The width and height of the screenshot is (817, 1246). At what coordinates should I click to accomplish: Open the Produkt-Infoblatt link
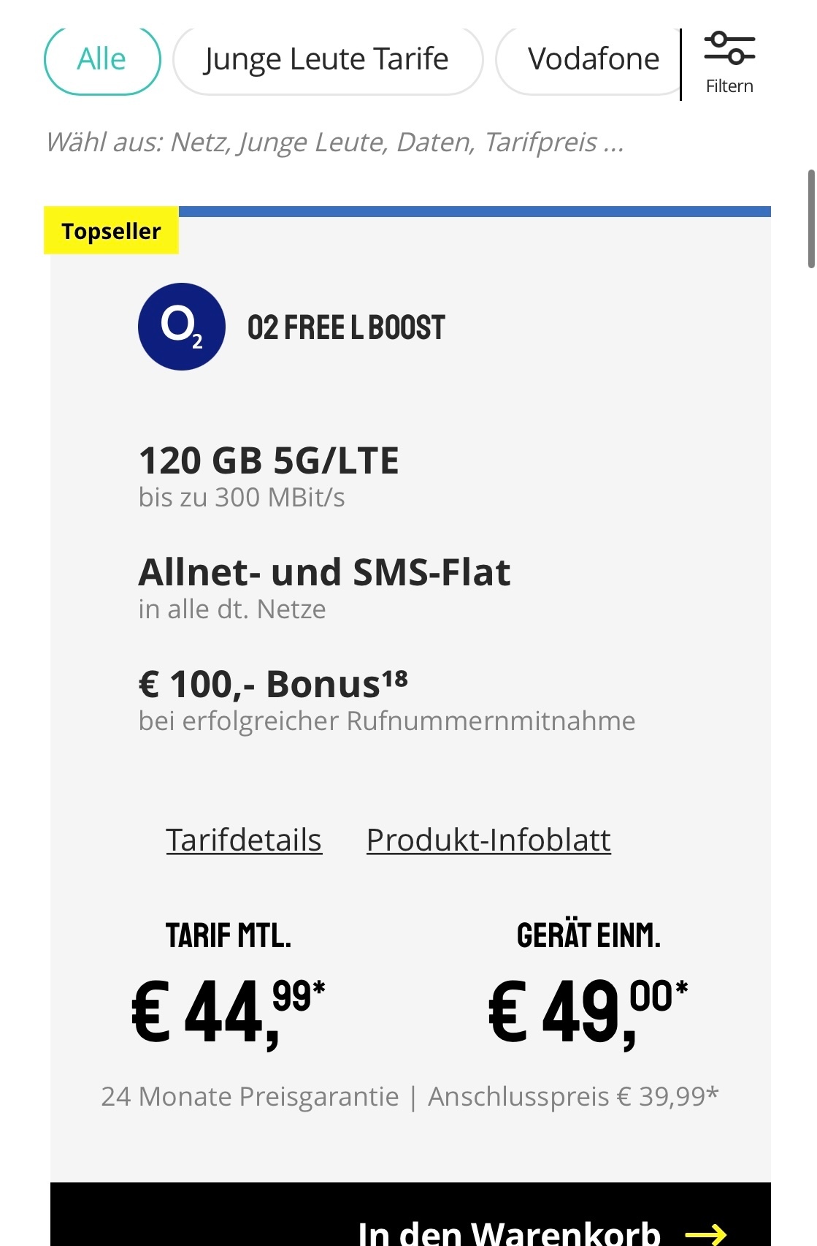tap(488, 840)
